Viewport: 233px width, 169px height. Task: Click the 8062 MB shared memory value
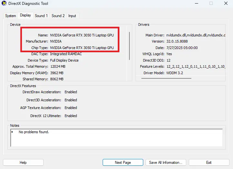click(57, 79)
